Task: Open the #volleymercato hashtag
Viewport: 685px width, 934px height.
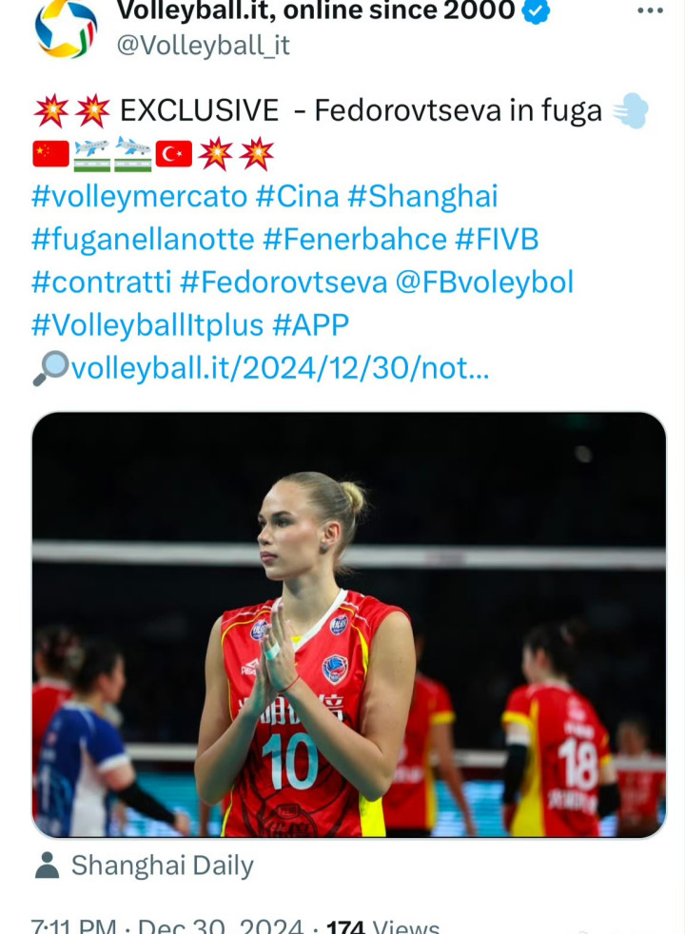Action: point(140,197)
